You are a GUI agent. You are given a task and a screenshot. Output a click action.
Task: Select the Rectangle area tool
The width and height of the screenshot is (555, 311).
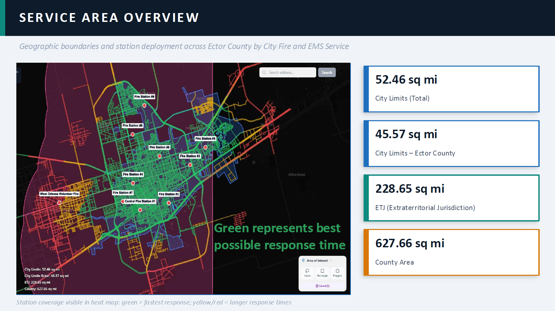pyautogui.click(x=322, y=273)
